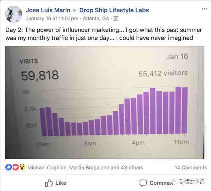Open Drop Ship Lifestyle Labs group
The image size is (211, 191).
coord(114,10)
